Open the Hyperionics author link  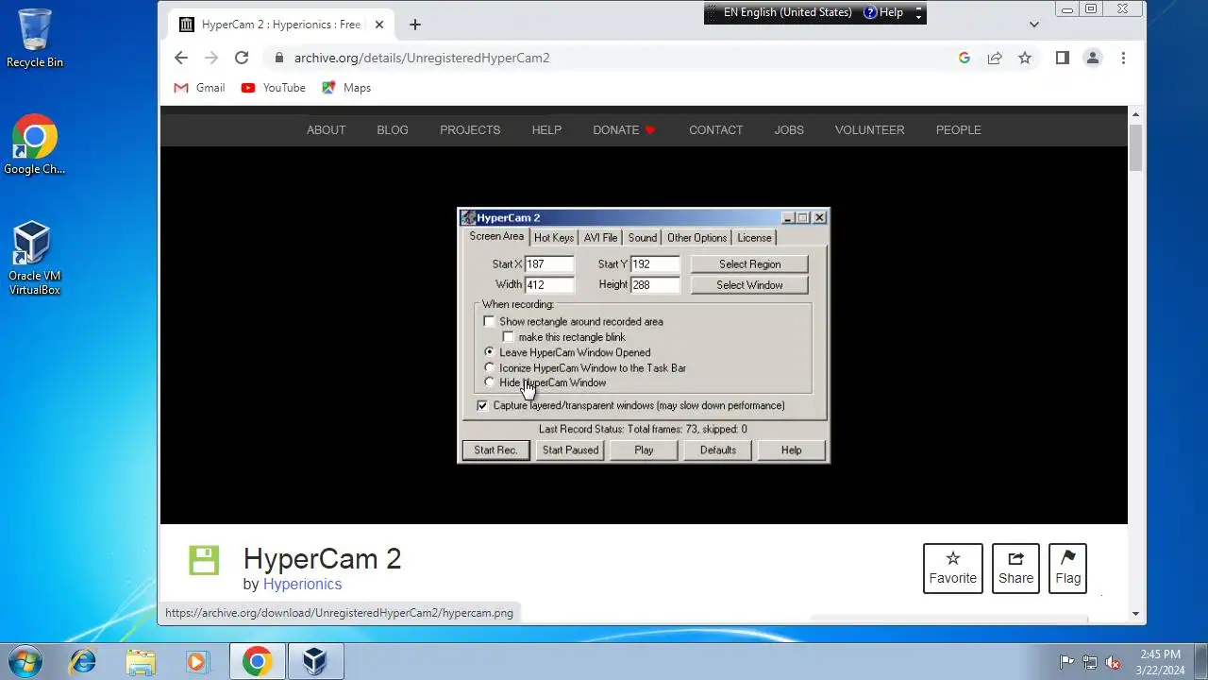tap(302, 585)
